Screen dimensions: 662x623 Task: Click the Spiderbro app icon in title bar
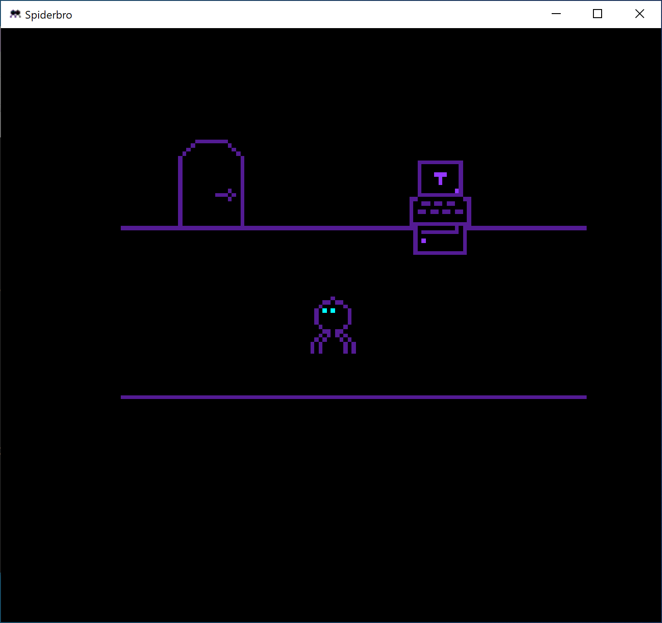click(x=15, y=15)
